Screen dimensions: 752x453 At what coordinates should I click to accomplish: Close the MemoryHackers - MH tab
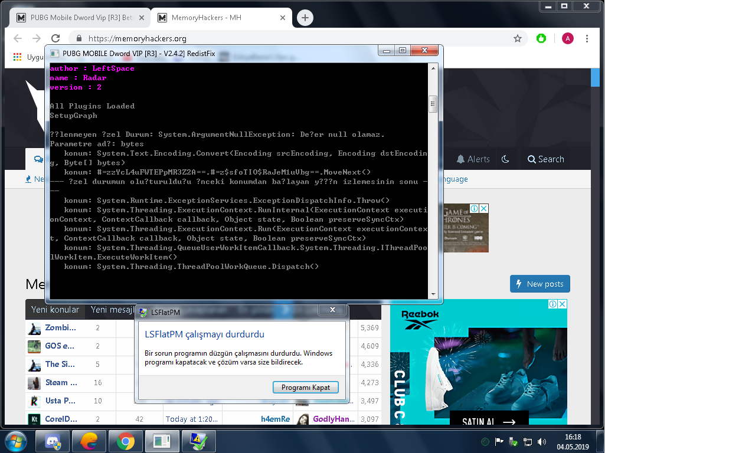coord(282,18)
